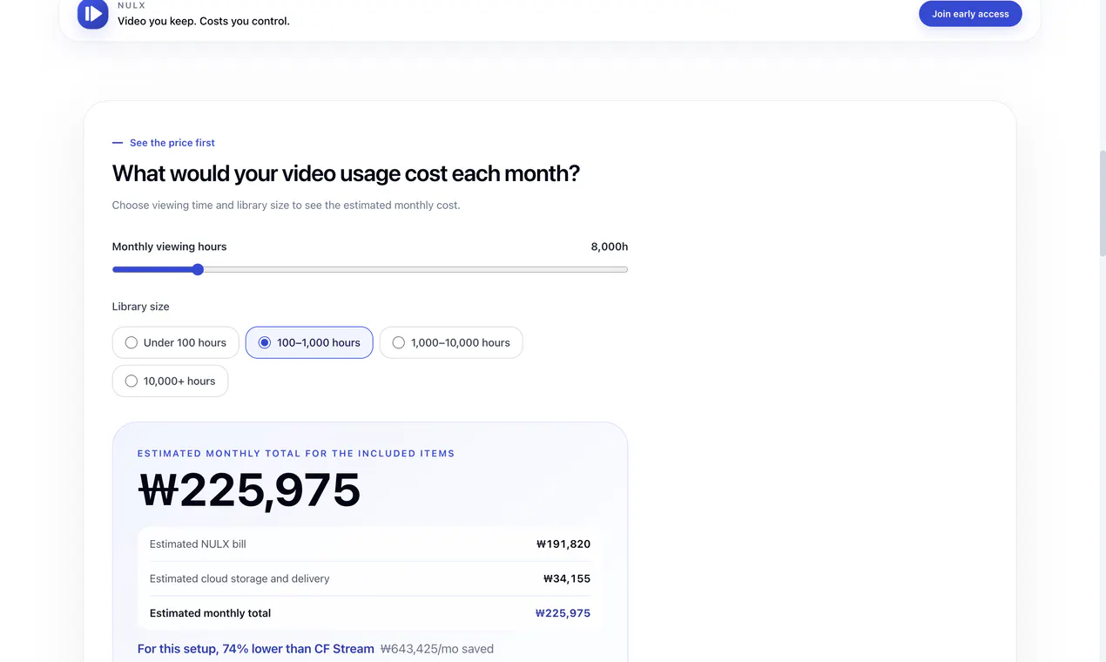
Task: Click the video usage cost heading
Action: tap(346, 173)
